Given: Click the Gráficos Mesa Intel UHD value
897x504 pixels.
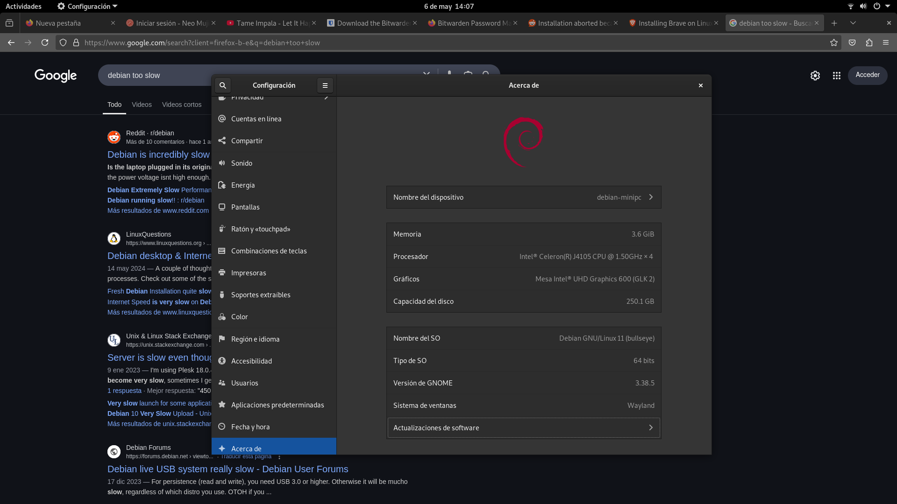Looking at the screenshot, I should (x=595, y=279).
